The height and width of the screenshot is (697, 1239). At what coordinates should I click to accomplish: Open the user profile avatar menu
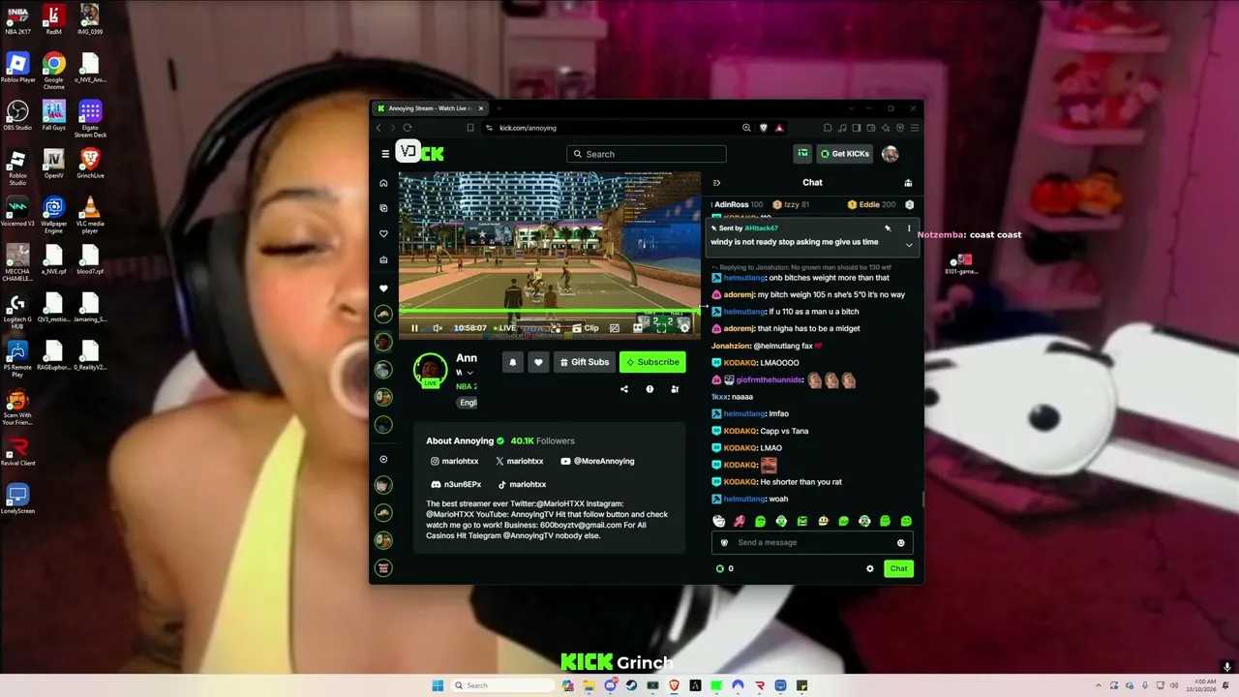[x=891, y=154]
